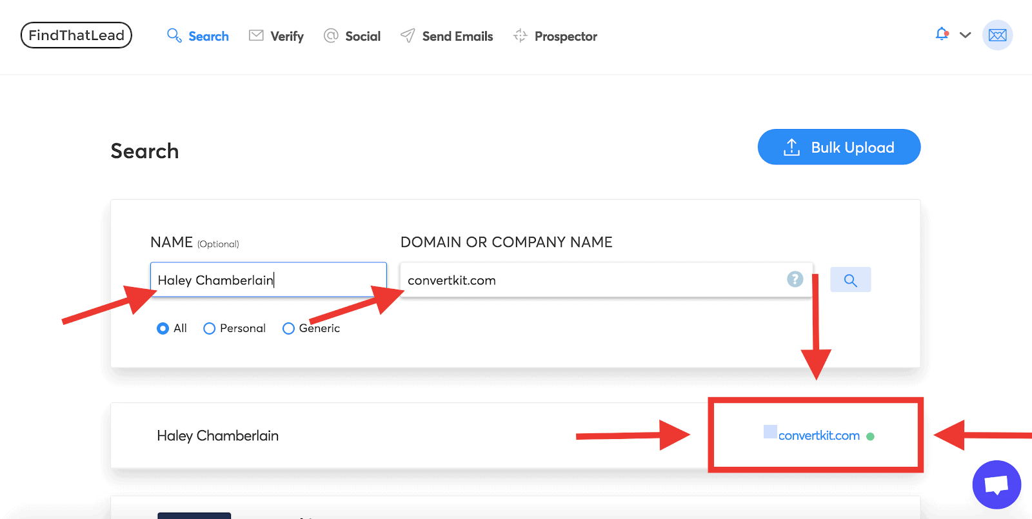Expand the account dropdown chevron
The width and height of the screenshot is (1032, 519).
click(x=965, y=35)
